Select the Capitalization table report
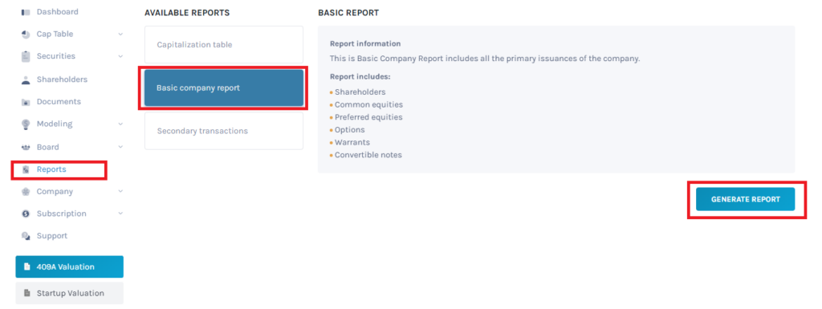Screen dimensions: 822x309 tap(224, 45)
